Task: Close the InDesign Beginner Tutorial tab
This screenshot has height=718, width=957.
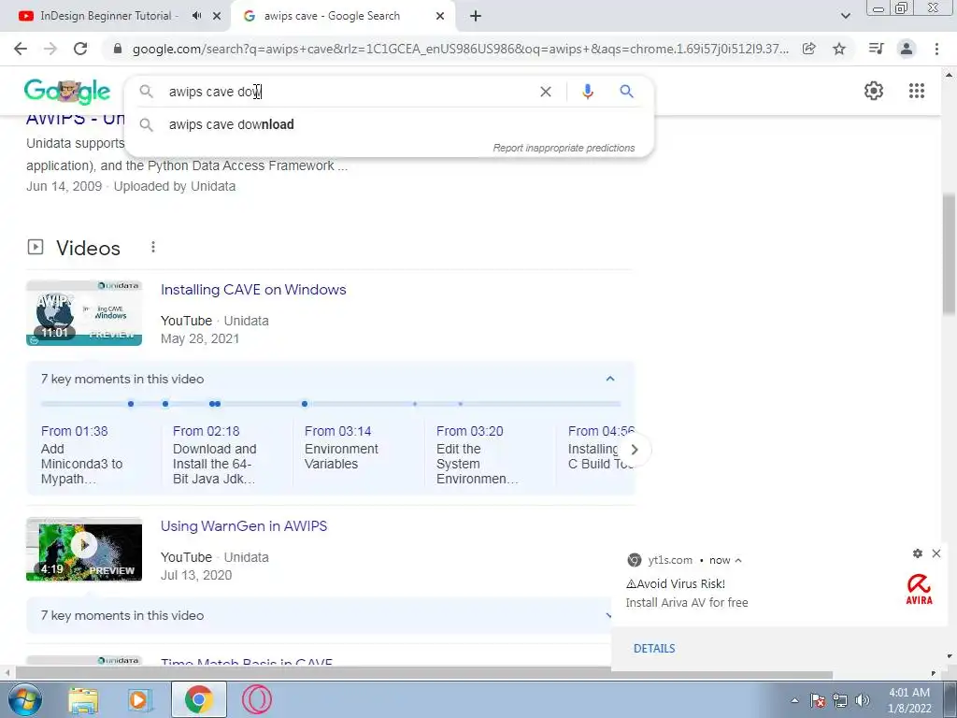Action: (x=217, y=16)
